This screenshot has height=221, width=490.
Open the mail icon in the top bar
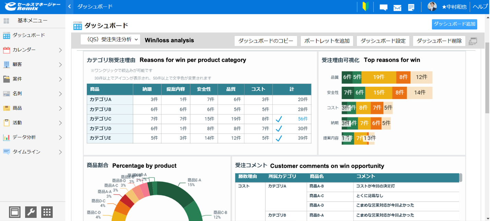pos(397,7)
